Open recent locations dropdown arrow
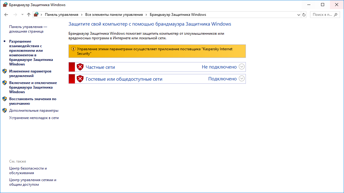 point(22,15)
